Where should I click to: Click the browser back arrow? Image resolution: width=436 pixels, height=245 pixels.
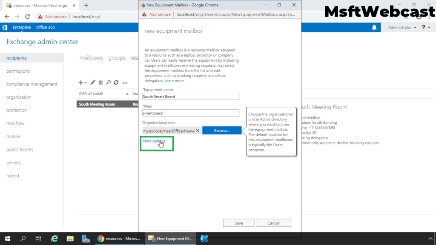tap(7, 17)
